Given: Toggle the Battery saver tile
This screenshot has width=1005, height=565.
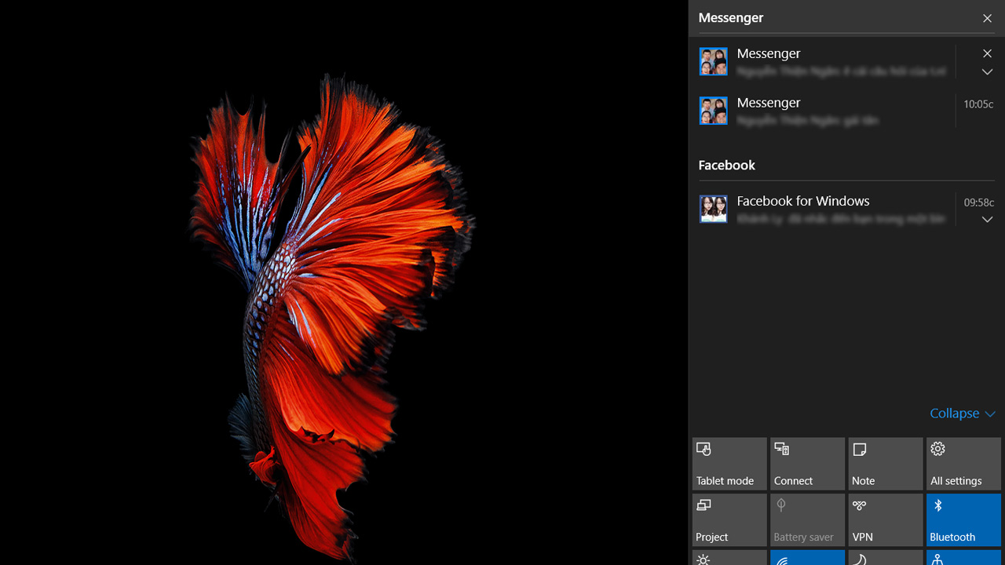Looking at the screenshot, I should [807, 519].
